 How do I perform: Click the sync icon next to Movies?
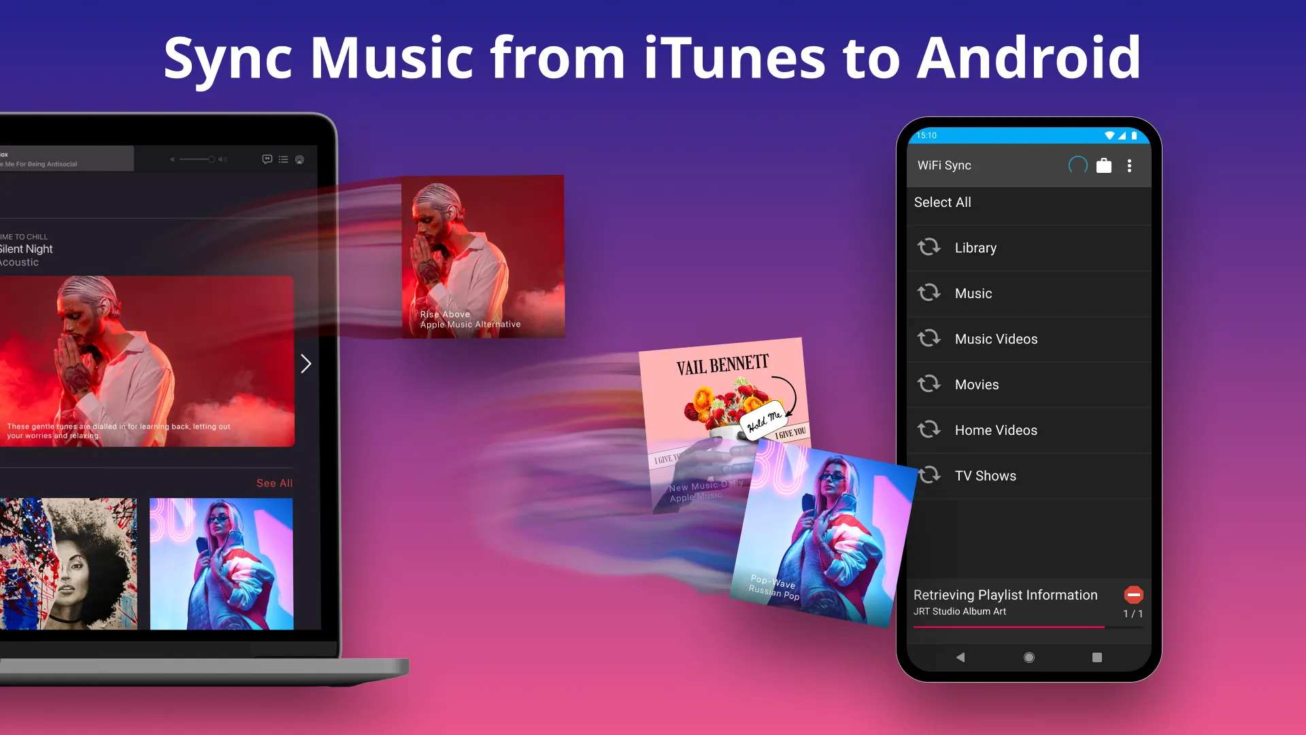pyautogui.click(x=928, y=384)
